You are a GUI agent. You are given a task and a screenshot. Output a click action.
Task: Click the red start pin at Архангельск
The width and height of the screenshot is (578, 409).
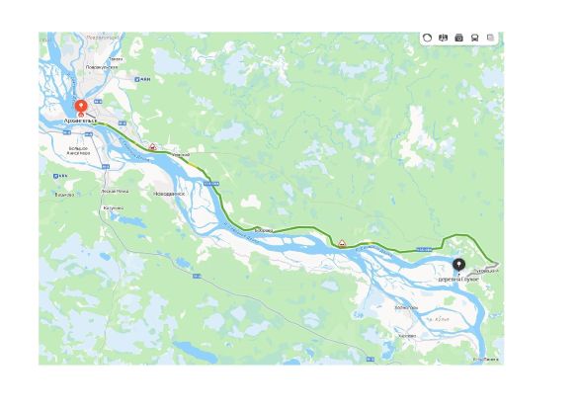coord(81,108)
